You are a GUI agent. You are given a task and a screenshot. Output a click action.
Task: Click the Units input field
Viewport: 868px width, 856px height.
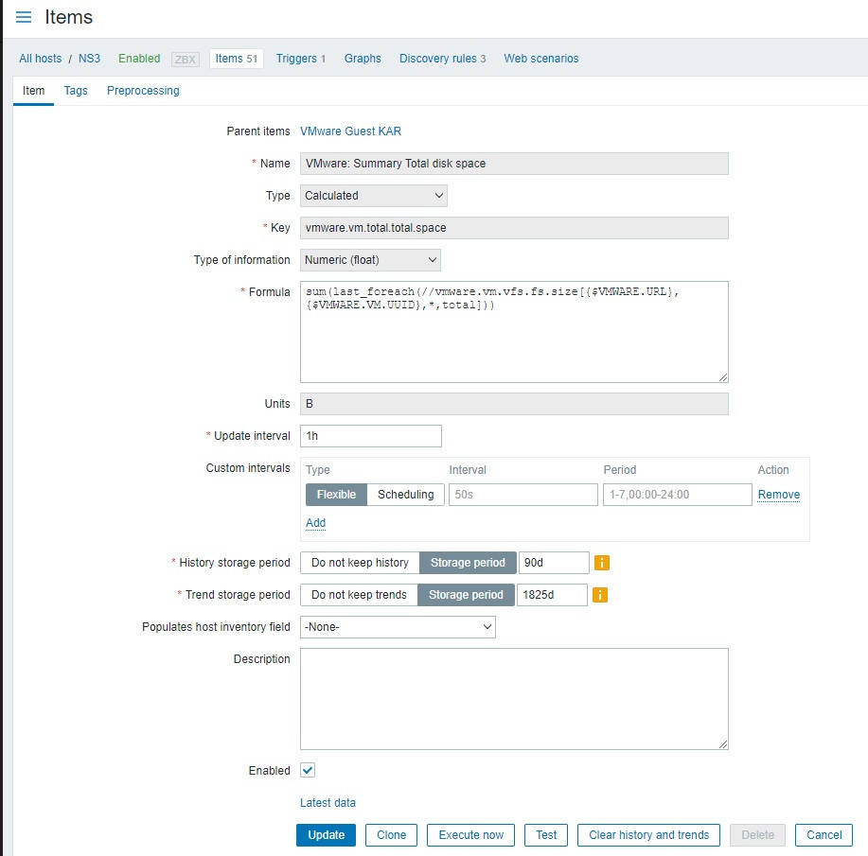[514, 404]
